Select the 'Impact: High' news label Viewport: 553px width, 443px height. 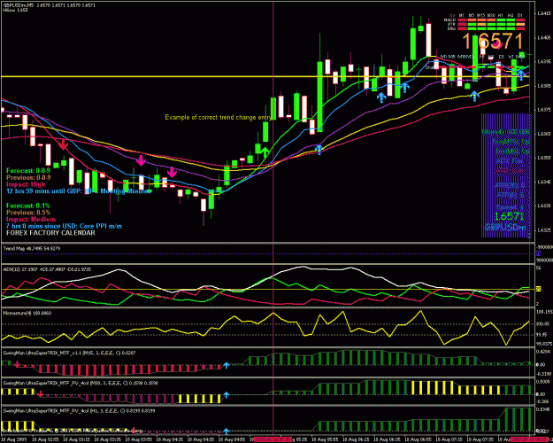(26, 184)
